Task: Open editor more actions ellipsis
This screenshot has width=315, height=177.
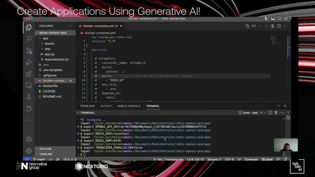Action: tap(285, 26)
